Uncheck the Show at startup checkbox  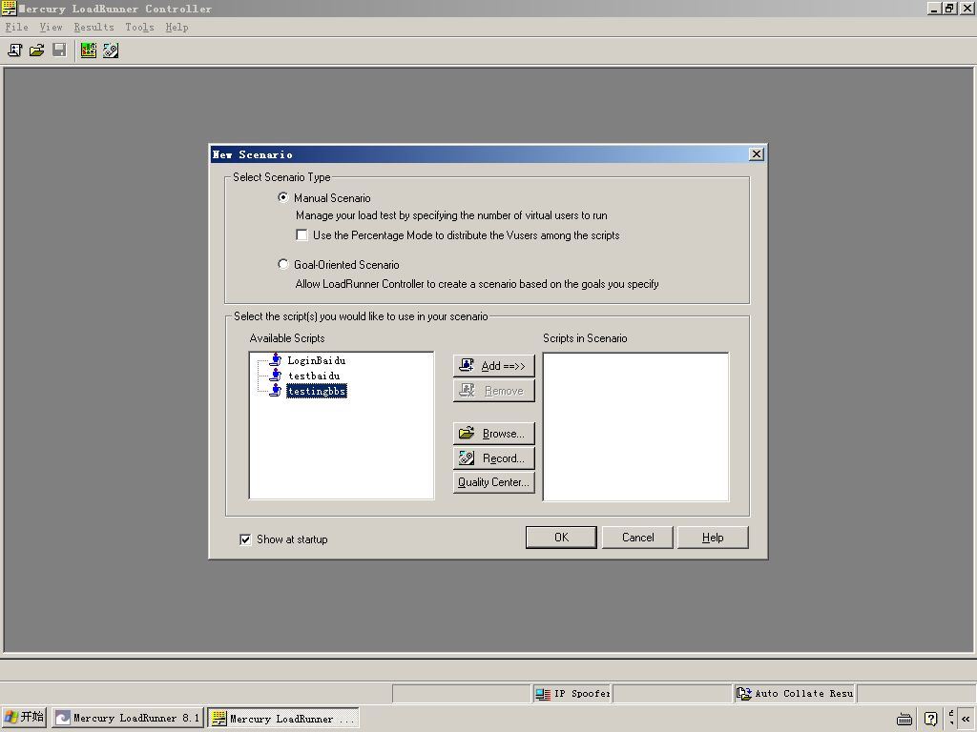(x=245, y=539)
